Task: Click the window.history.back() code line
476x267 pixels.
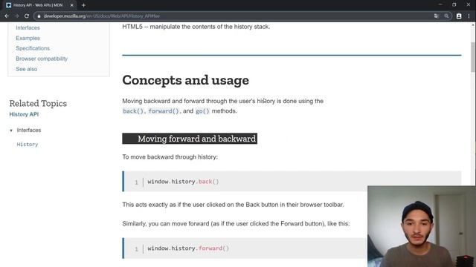Action: [183, 182]
